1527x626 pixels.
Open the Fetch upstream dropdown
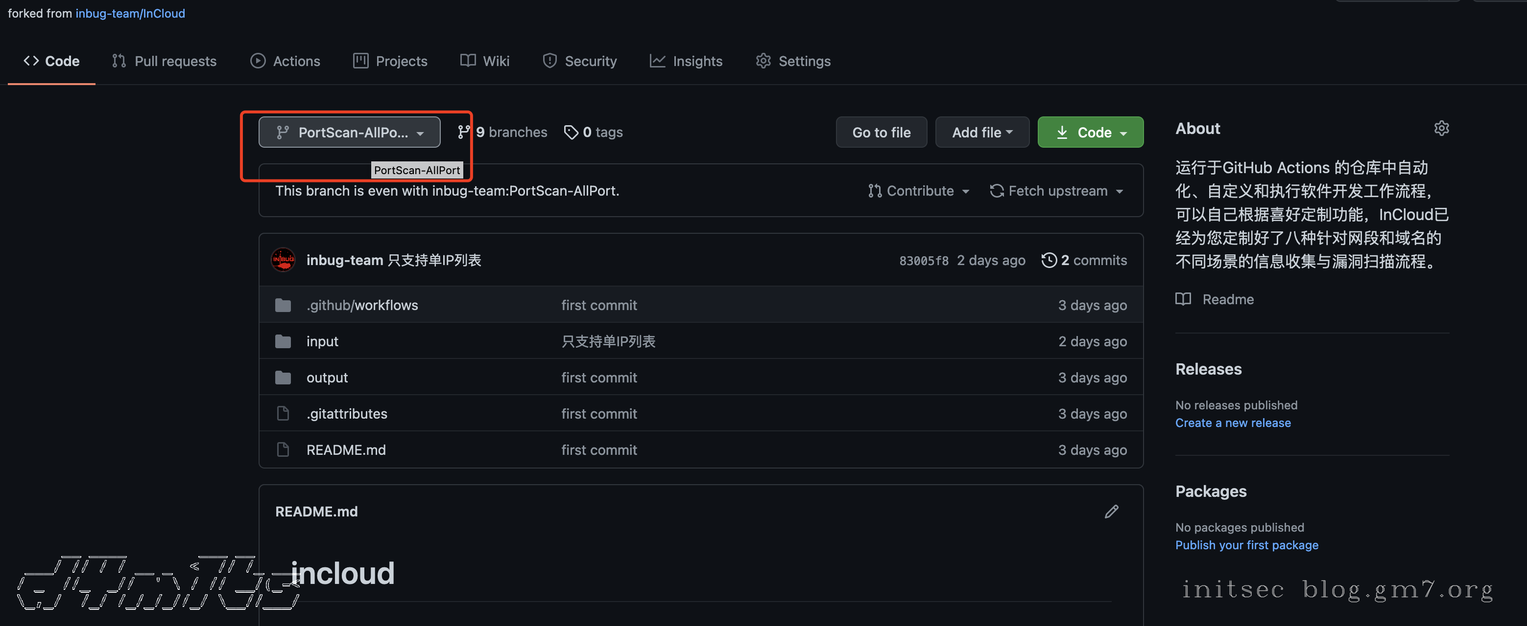click(x=1057, y=191)
